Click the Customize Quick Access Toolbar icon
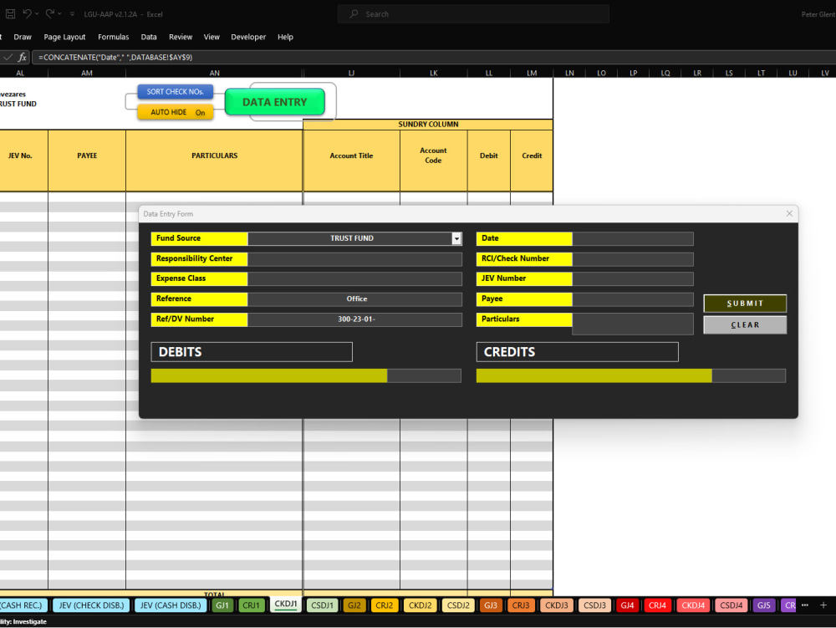This screenshot has height=628, width=836. tap(72, 13)
